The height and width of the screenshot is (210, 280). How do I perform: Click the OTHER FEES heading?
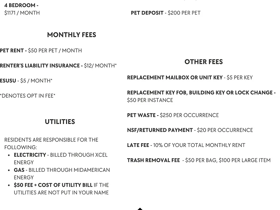coord(203,62)
